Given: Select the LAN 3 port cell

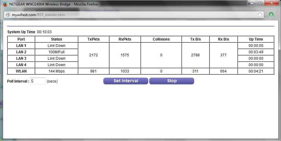Looking at the screenshot, I should click(x=21, y=58).
